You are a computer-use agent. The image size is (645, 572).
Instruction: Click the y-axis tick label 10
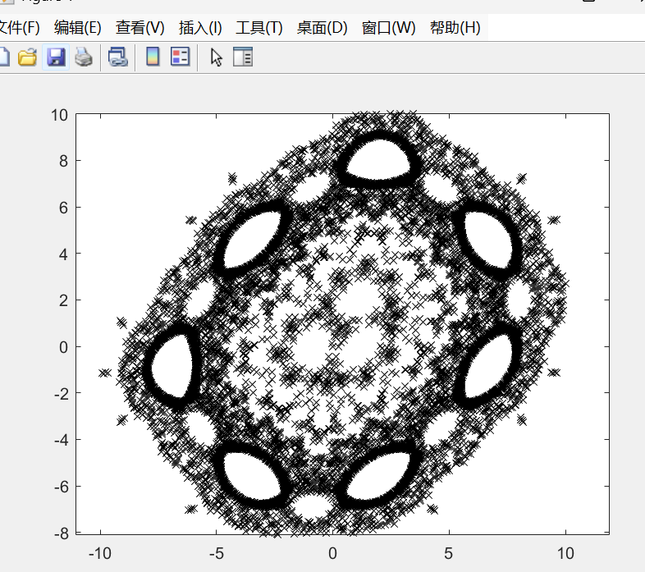coord(58,115)
